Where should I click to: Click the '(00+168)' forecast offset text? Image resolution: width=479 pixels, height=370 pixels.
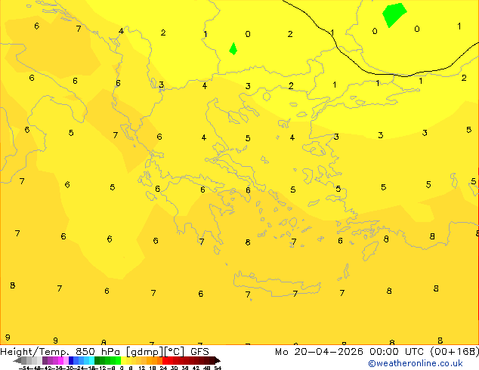click(x=454, y=352)
